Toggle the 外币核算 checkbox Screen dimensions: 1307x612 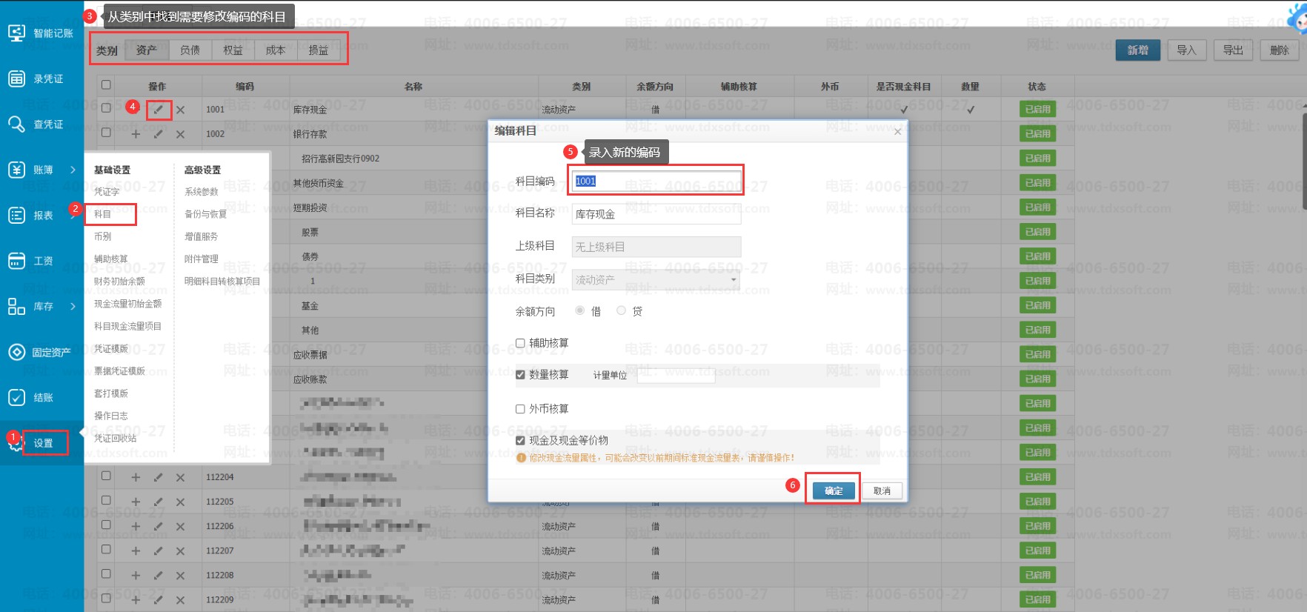point(520,409)
